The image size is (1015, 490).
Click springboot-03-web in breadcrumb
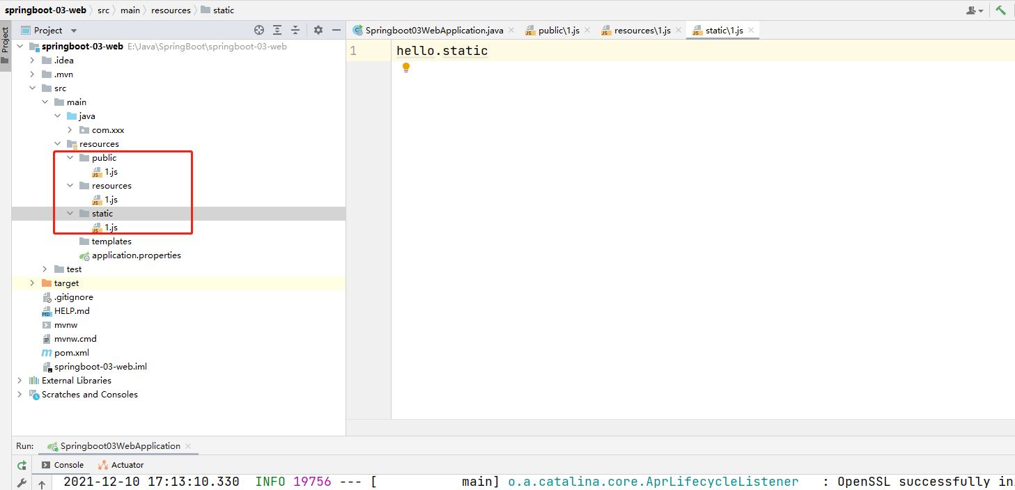[46, 10]
